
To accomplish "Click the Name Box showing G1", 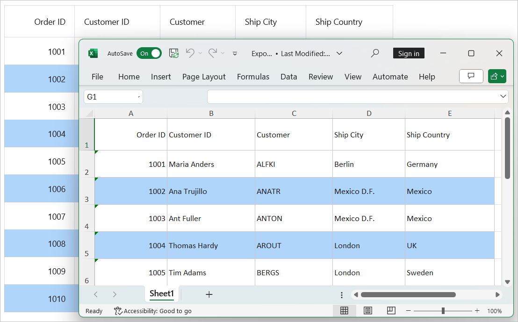I will 113,97.
